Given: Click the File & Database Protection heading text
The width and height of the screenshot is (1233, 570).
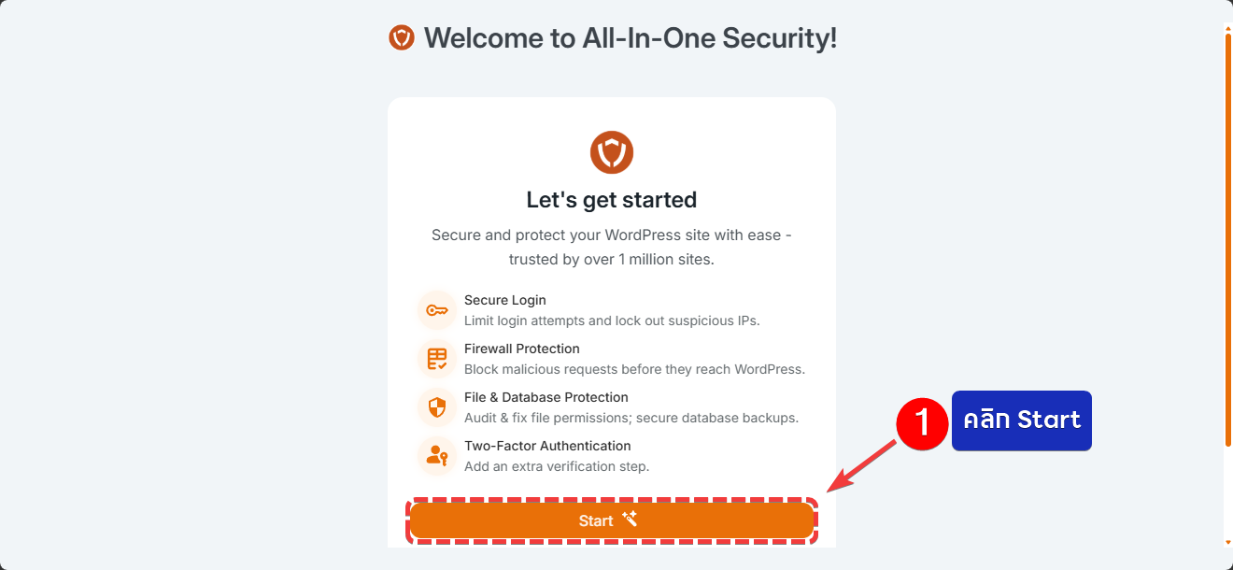Looking at the screenshot, I should tap(546, 397).
